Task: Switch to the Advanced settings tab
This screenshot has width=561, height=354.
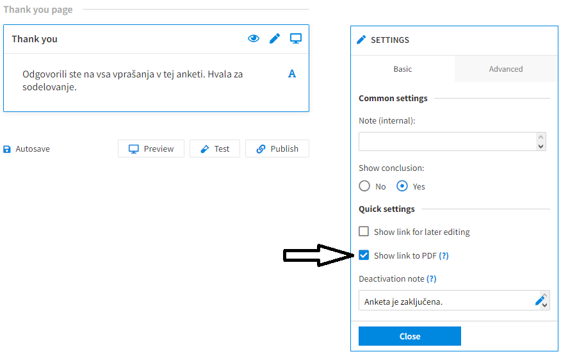Action: tap(506, 68)
